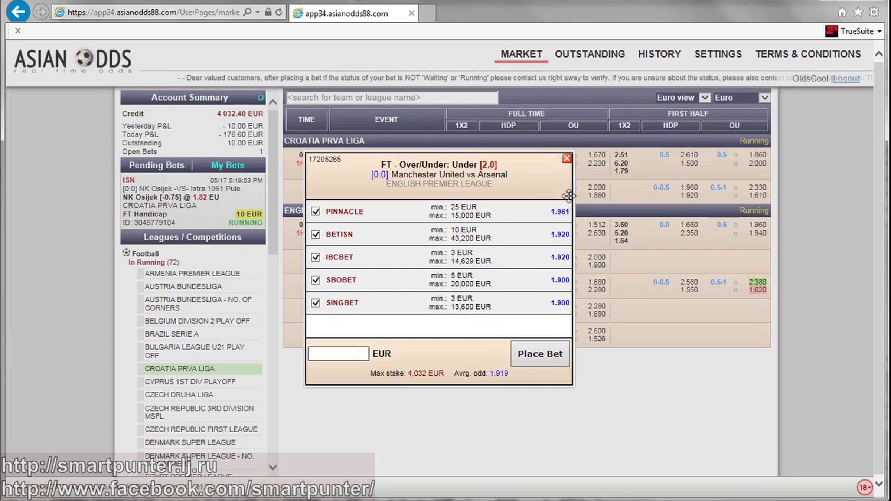Screen dimensions: 891x501
Task: Close the toolbar with the X icon
Action: click(18, 31)
